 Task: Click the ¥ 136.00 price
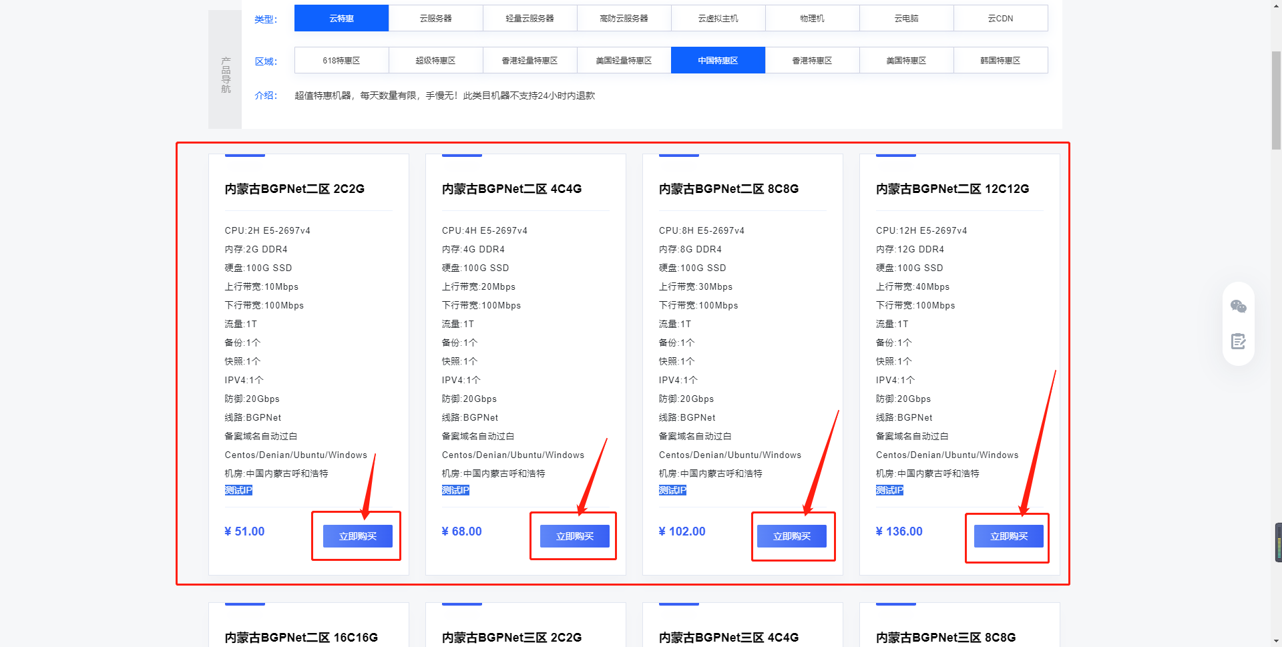coord(899,531)
